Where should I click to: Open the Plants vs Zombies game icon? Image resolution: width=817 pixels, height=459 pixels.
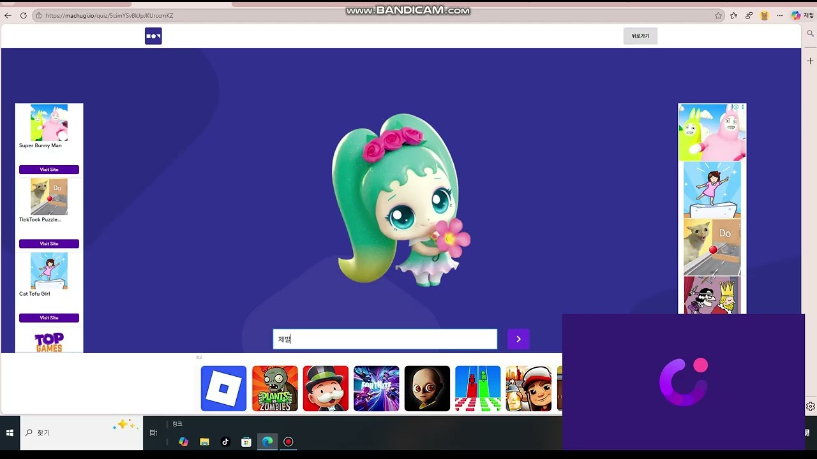(x=275, y=388)
